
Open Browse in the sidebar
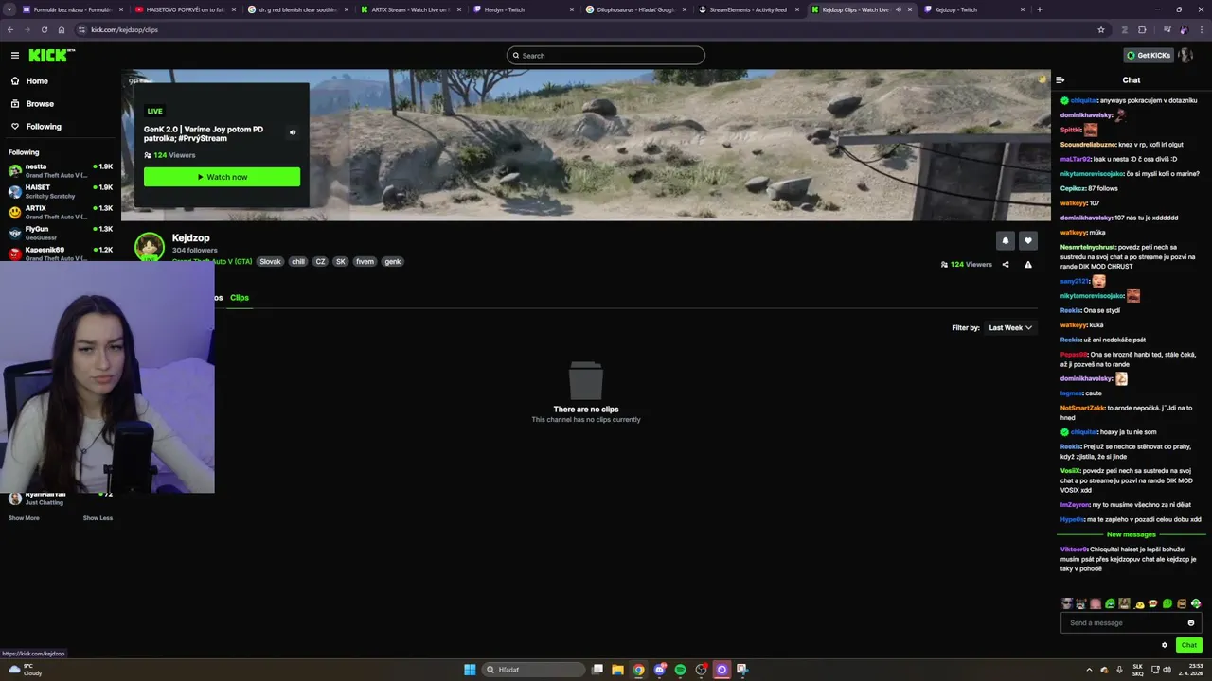[40, 104]
